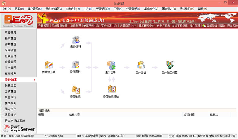Screen dimensions: 238x139
Task: Open the 集成帐务(C) menu
Action: coord(151,9)
